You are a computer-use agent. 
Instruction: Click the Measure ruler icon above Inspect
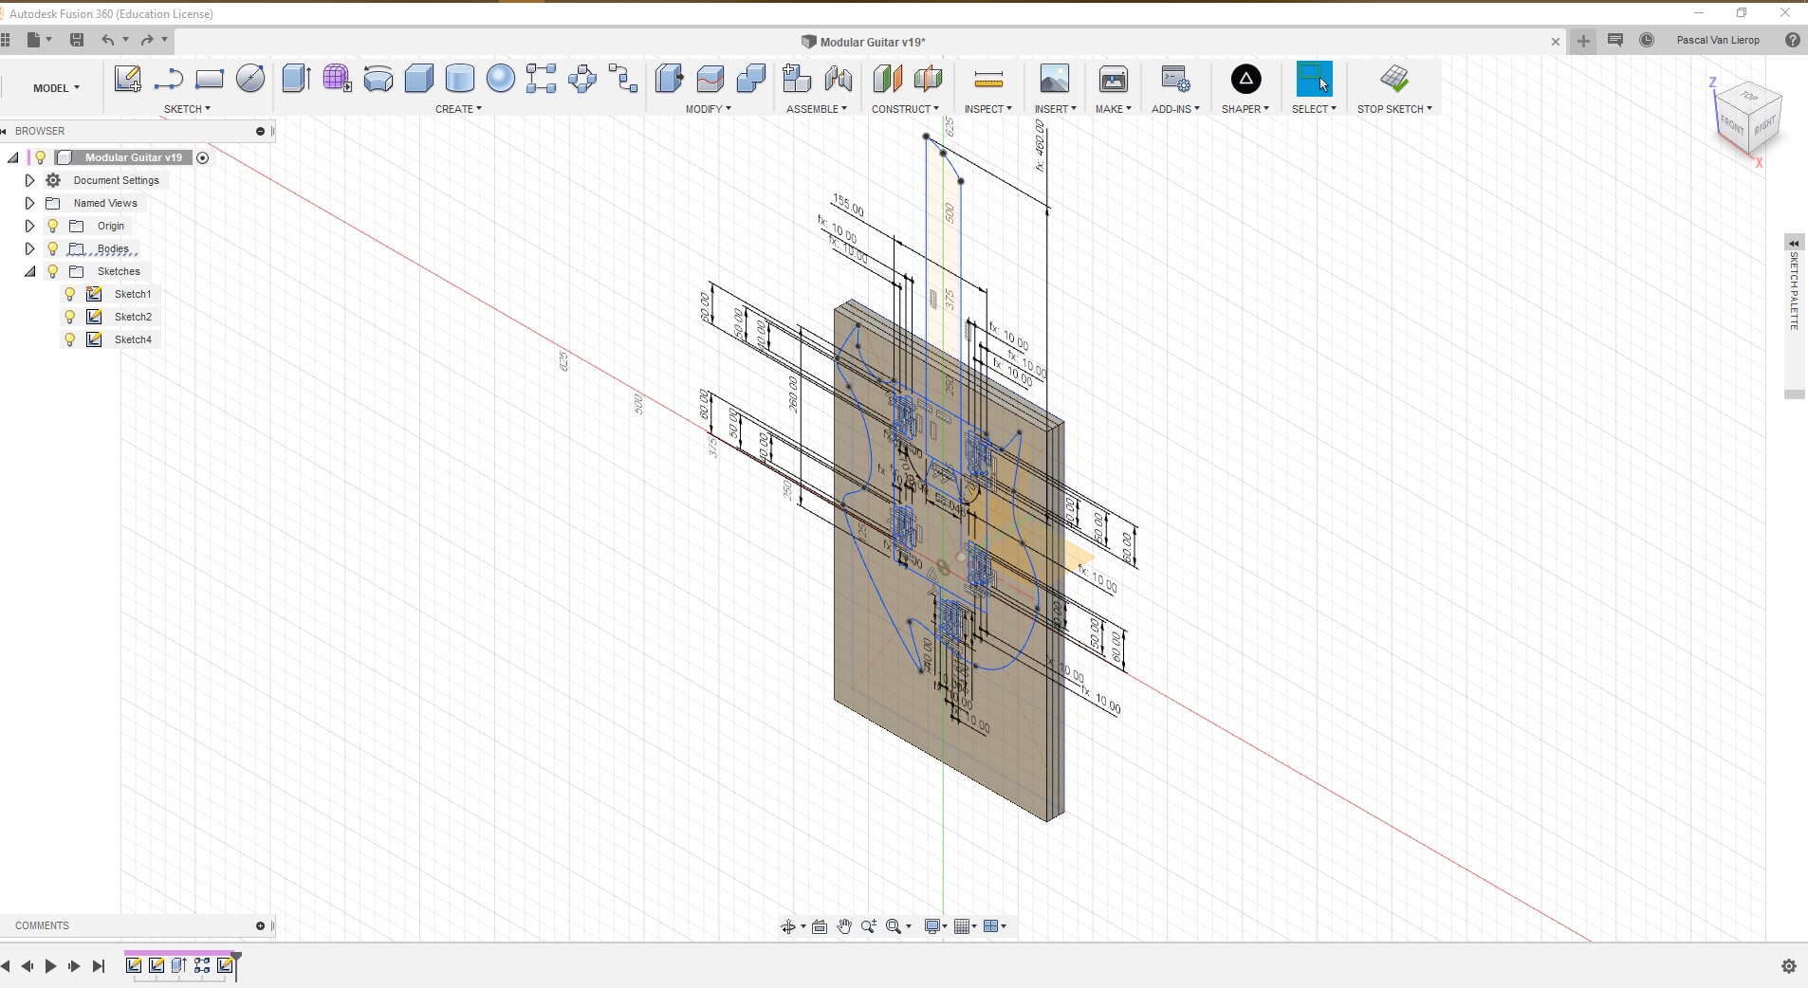pyautogui.click(x=987, y=79)
